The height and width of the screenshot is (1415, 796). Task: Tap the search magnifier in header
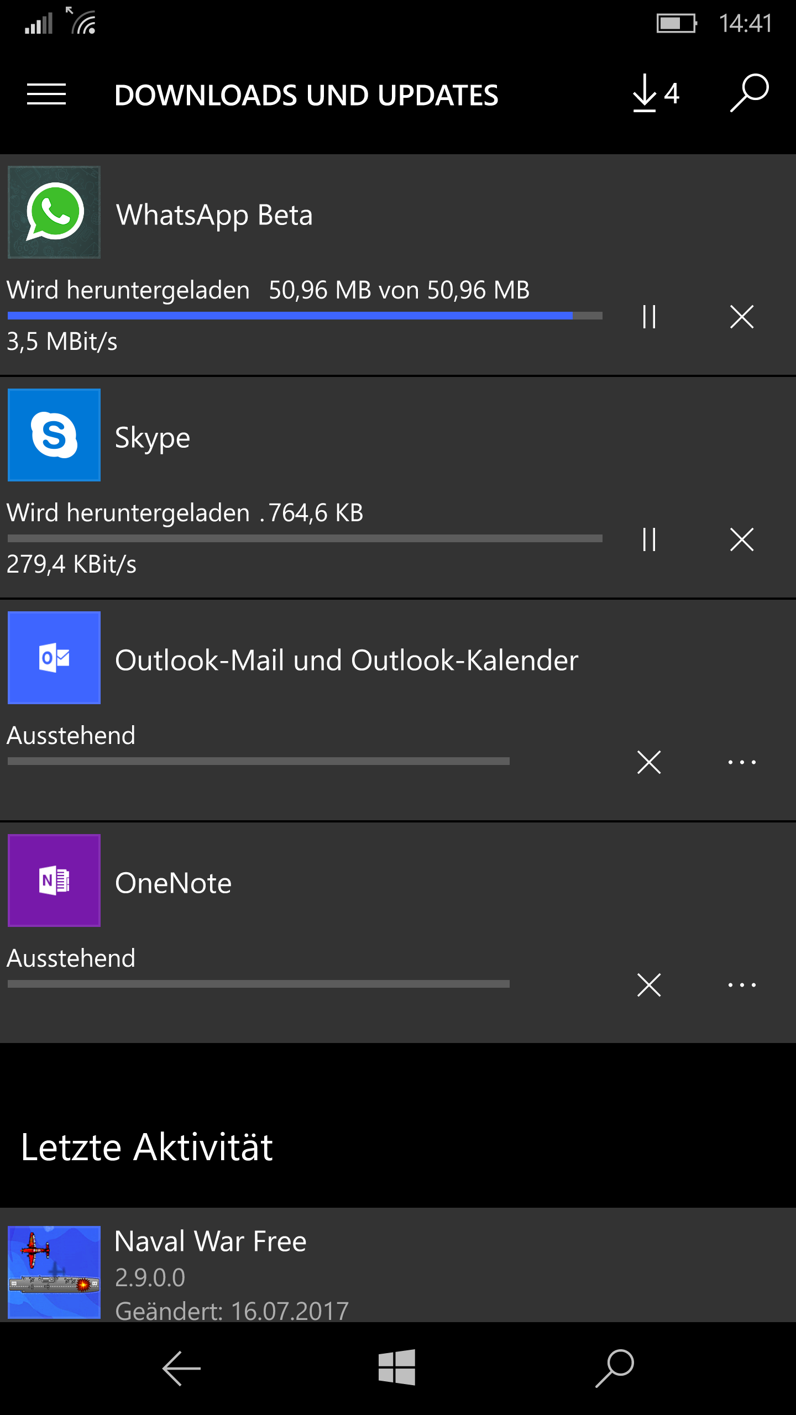tap(749, 93)
